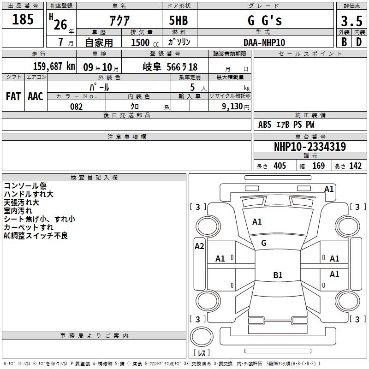Select the recycle deposit 9,130円
The image size is (369, 369).
236,107
